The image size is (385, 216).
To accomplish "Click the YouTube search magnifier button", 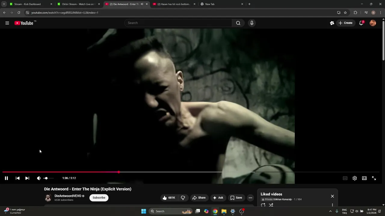I will [238, 23].
